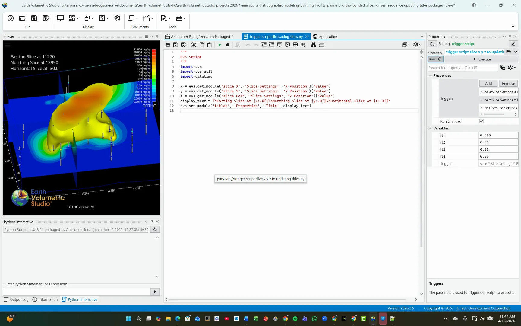This screenshot has height=326, width=521.
Task: Click the N1 variable value field
Action: click(x=498, y=135)
